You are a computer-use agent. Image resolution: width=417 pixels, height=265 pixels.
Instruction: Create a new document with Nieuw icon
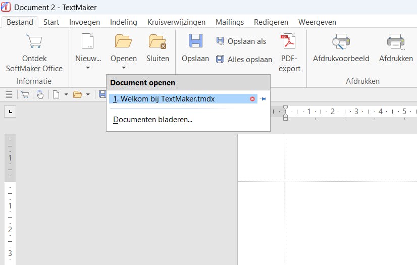(88, 41)
